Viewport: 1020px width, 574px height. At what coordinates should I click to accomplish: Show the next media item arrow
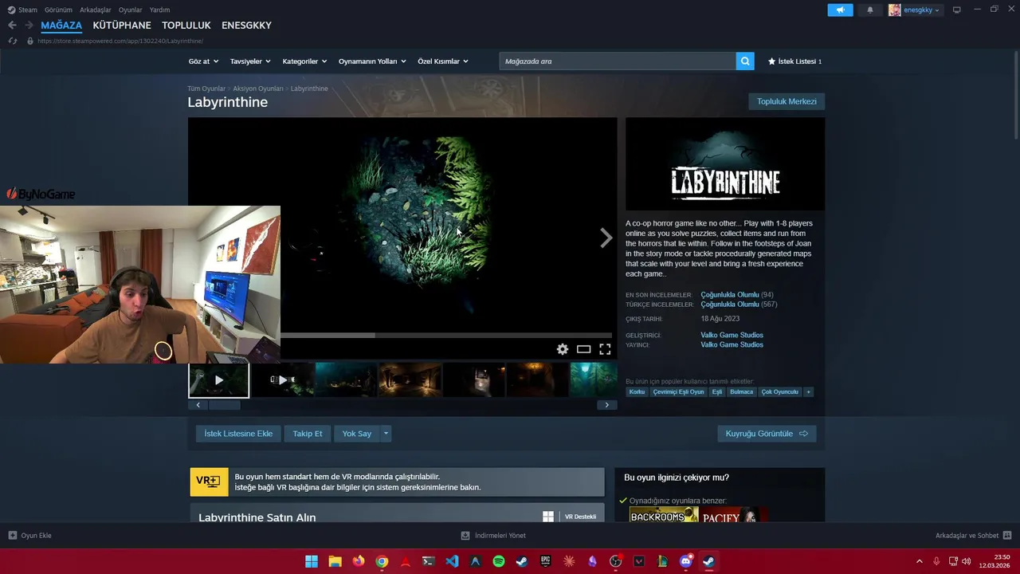(x=606, y=238)
